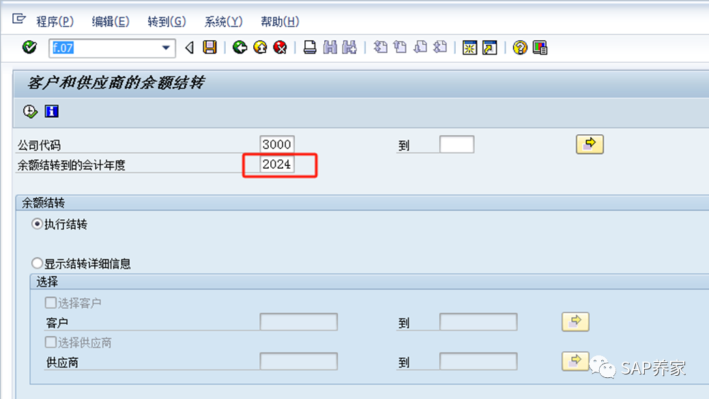
Task: Click the 公司代码 field showing 3000
Action: point(277,144)
